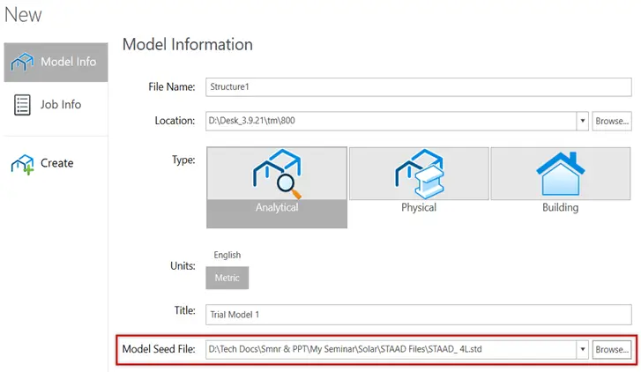Image resolution: width=641 pixels, height=372 pixels.
Task: Open the Model Info tab
Action: pos(56,62)
